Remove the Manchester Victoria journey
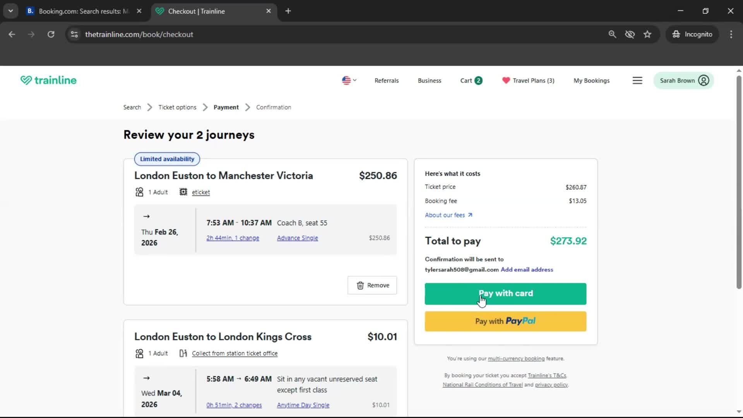This screenshot has width=743, height=418. [372, 285]
